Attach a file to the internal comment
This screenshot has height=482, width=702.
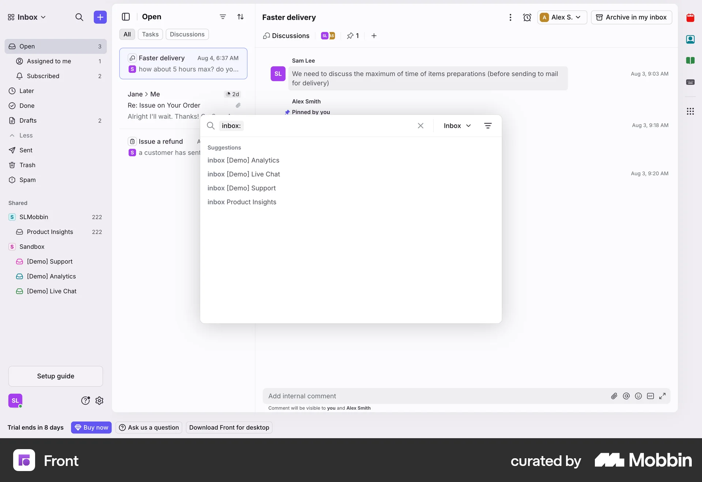point(614,396)
